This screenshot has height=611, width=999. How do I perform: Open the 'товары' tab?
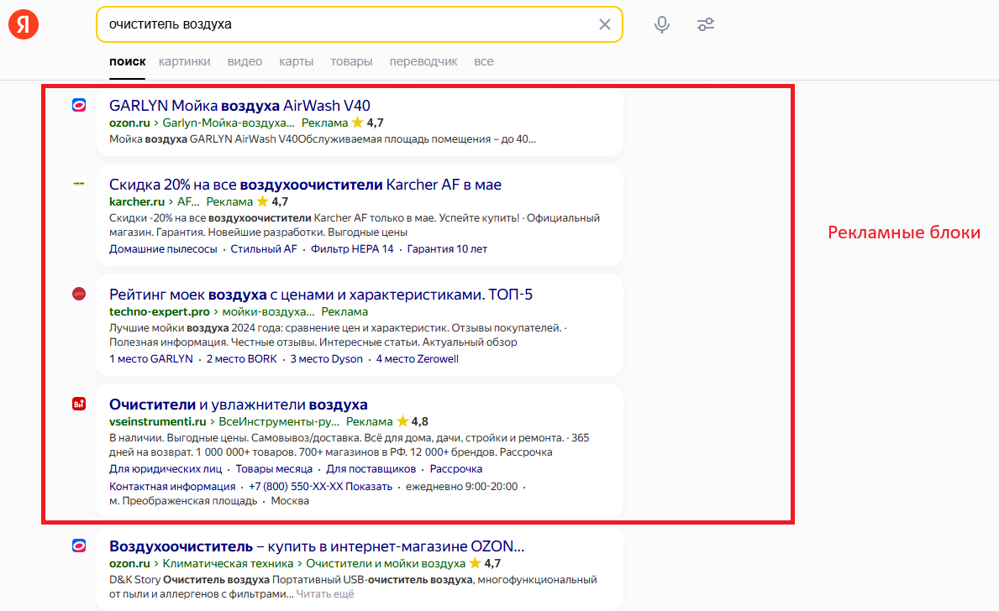pyautogui.click(x=351, y=62)
